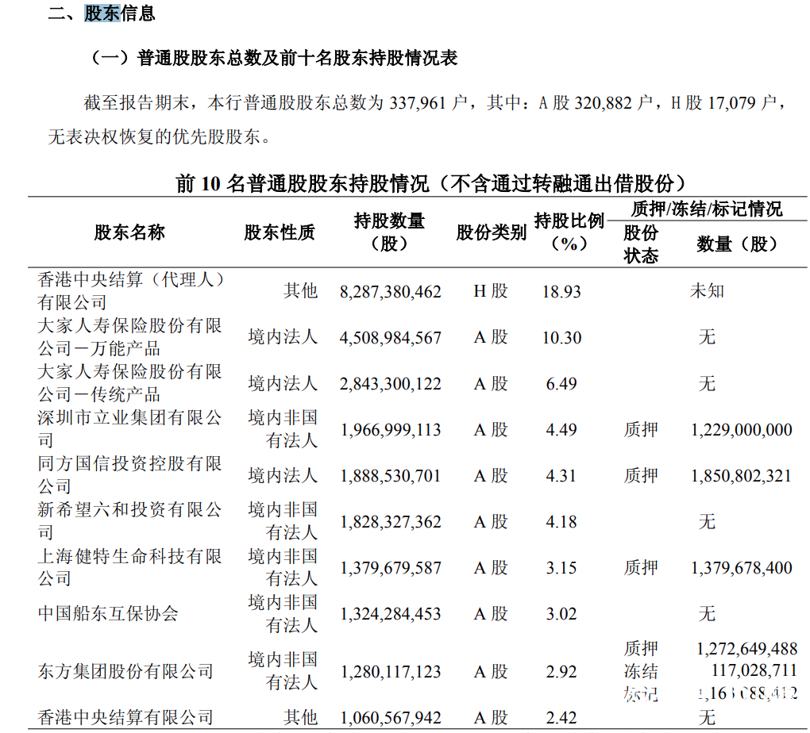Screen dimensions: 810x733
Task: Select shareholder "香港中央结算有限公司" in last row
Action: (125, 717)
